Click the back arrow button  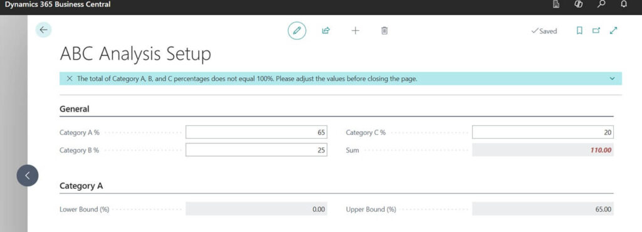(43, 30)
